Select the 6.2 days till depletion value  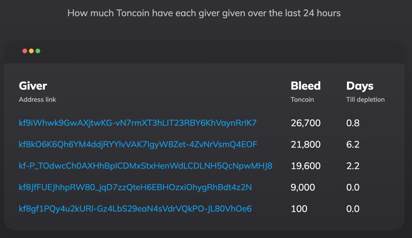353,144
